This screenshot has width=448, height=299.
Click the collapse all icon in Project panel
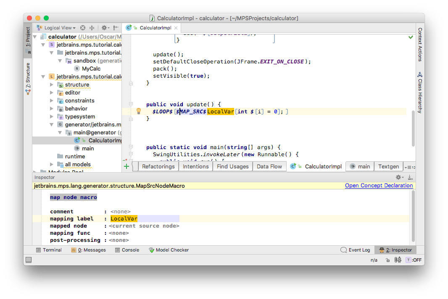(92, 28)
